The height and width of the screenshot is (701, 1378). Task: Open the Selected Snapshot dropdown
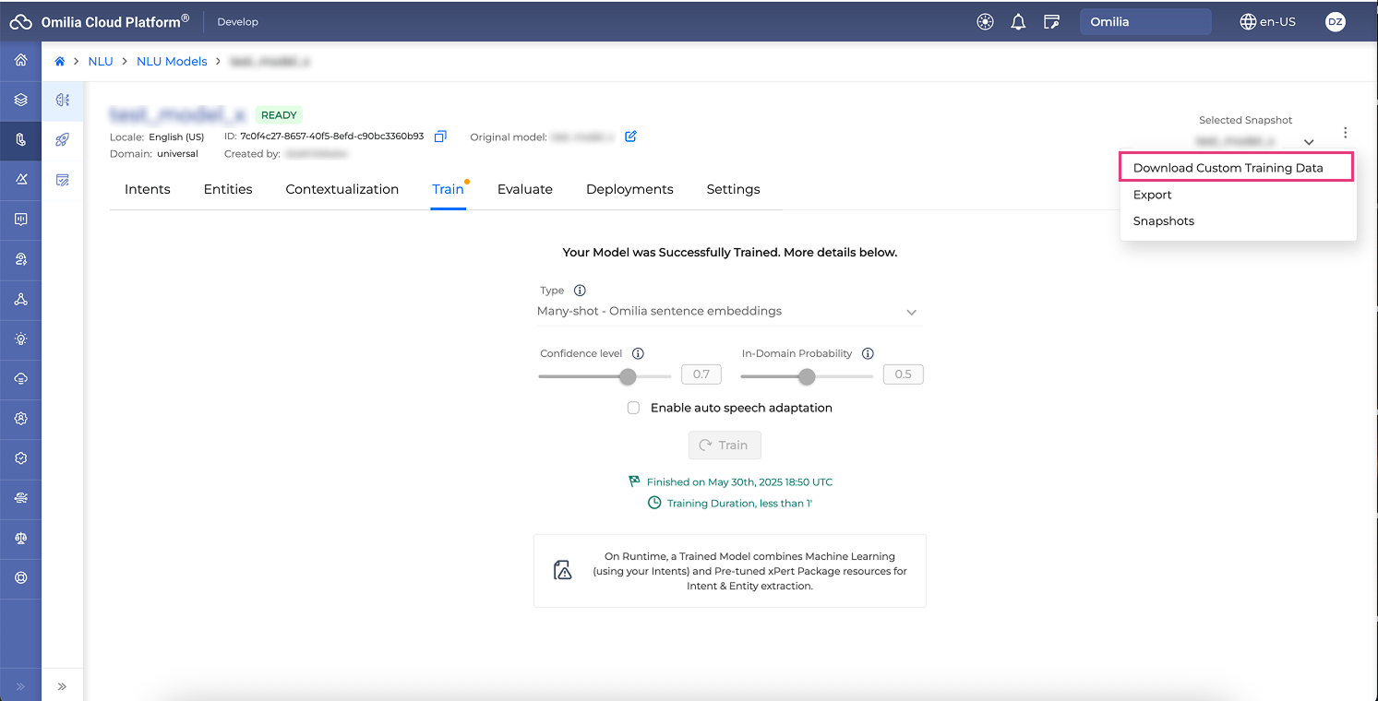click(x=1254, y=141)
